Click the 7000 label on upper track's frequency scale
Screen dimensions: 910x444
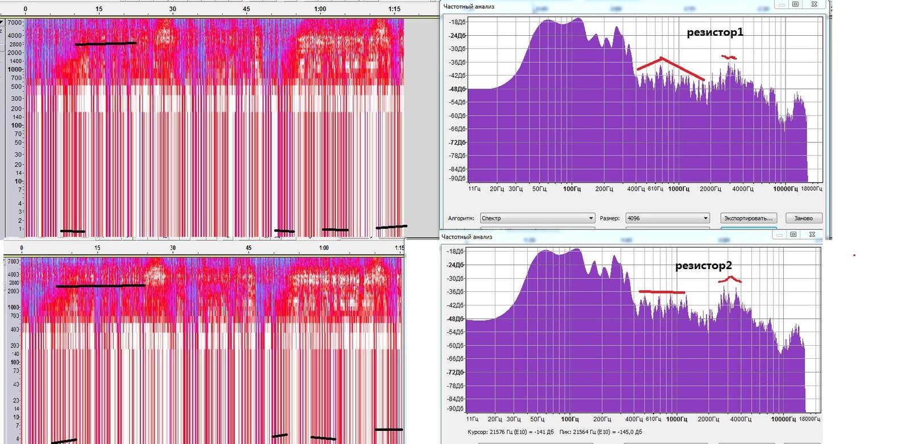click(15, 23)
